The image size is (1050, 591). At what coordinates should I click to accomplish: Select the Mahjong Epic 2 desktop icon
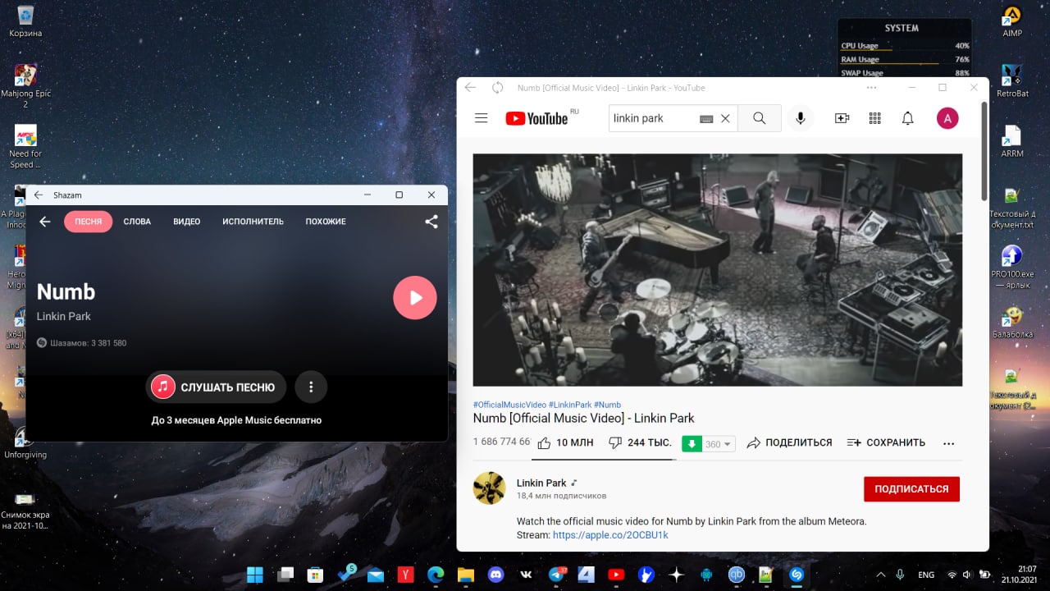[x=25, y=86]
